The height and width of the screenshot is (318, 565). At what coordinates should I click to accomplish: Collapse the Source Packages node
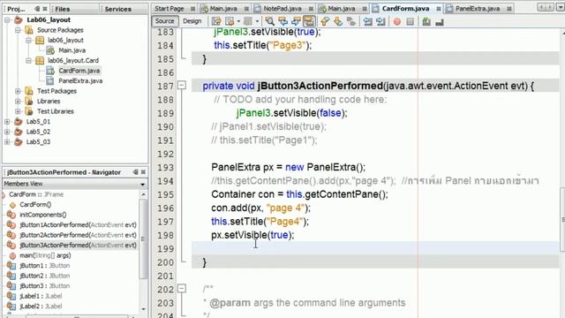tap(18, 30)
